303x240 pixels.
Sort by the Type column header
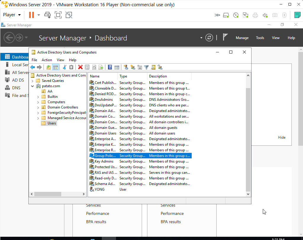(132, 76)
